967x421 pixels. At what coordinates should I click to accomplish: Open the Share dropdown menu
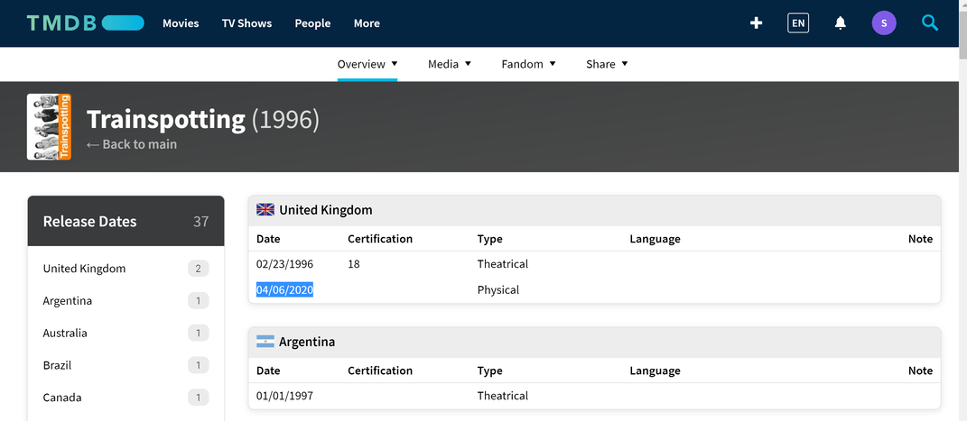click(x=607, y=64)
